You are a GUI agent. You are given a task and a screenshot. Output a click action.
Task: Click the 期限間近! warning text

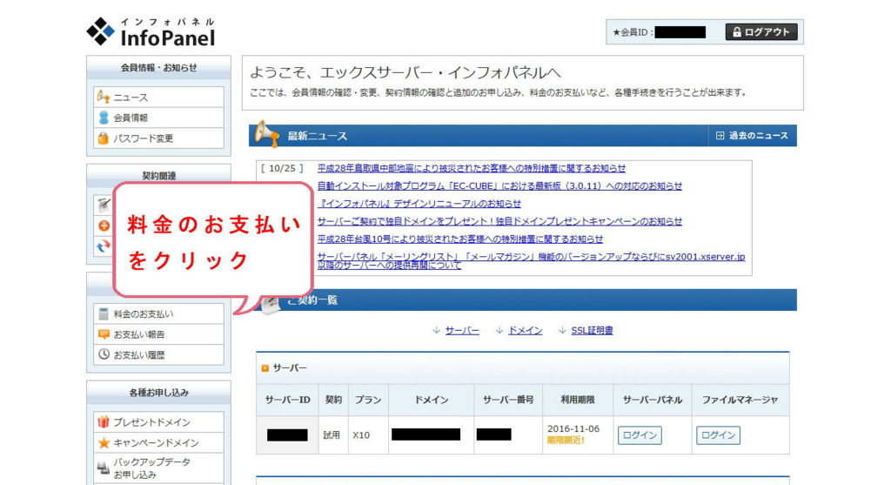pos(566,440)
